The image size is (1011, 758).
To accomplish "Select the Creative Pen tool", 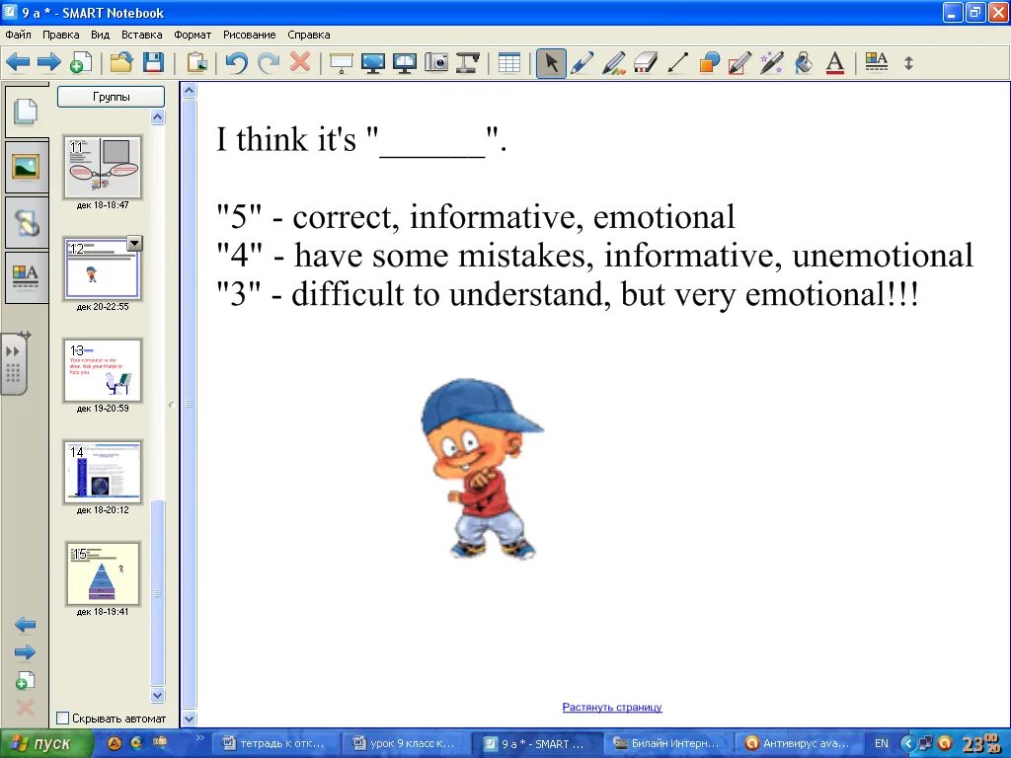I will 614,62.
